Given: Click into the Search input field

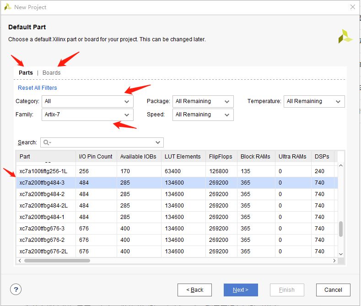Looking at the screenshot, I should coord(102,142).
